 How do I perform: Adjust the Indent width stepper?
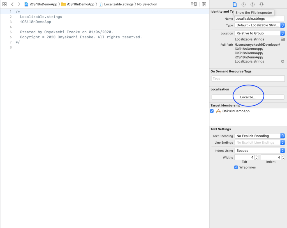click(283, 157)
